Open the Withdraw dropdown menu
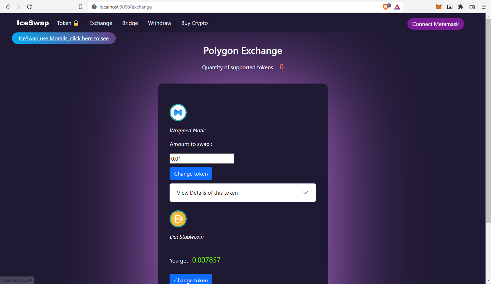This screenshot has height=284, width=491. 162,23
